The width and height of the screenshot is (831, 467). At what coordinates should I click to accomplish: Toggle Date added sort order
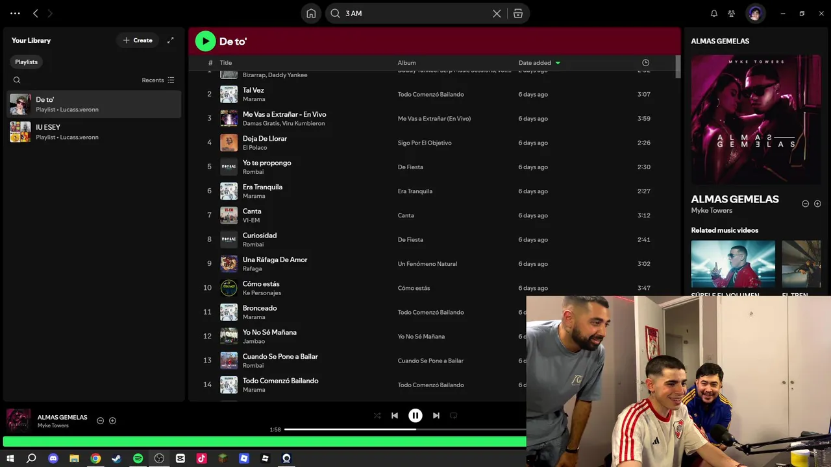(540, 63)
